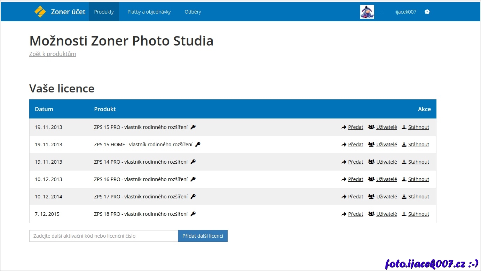
Task: Click the transfer arrow icon for ZPS 17 PRO
Action: [344, 197]
